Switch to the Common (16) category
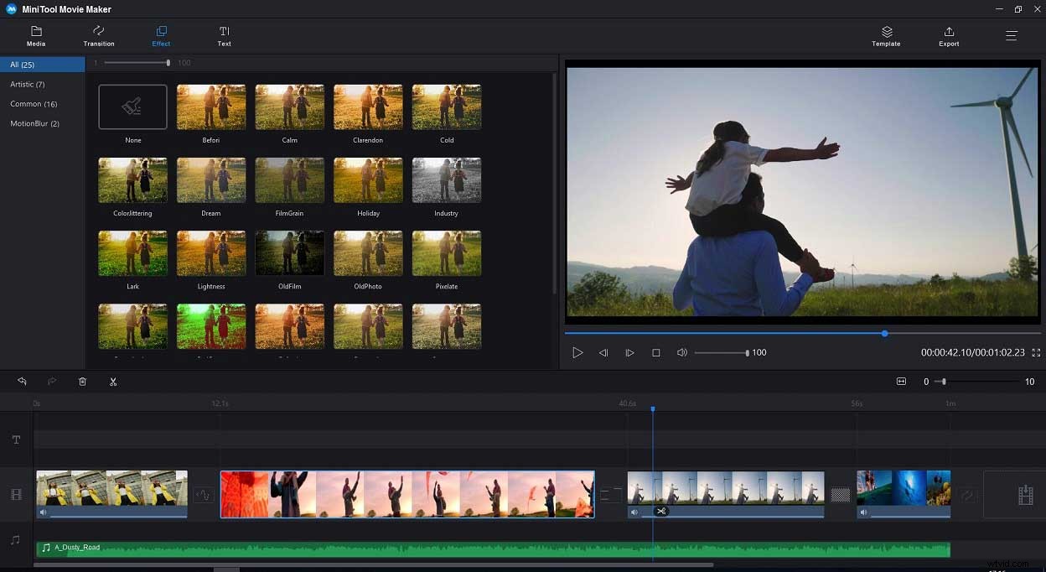Viewport: 1046px width, 572px height. point(34,103)
